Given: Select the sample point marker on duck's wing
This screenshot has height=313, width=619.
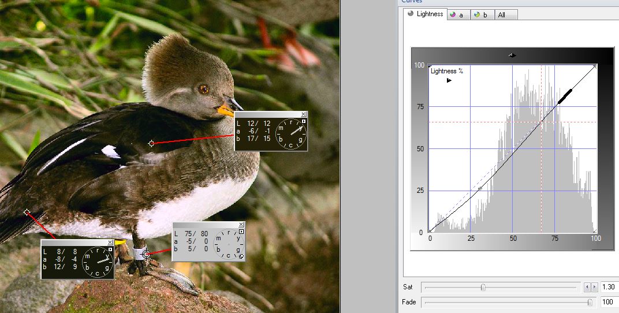Looking at the screenshot, I should 151,143.
